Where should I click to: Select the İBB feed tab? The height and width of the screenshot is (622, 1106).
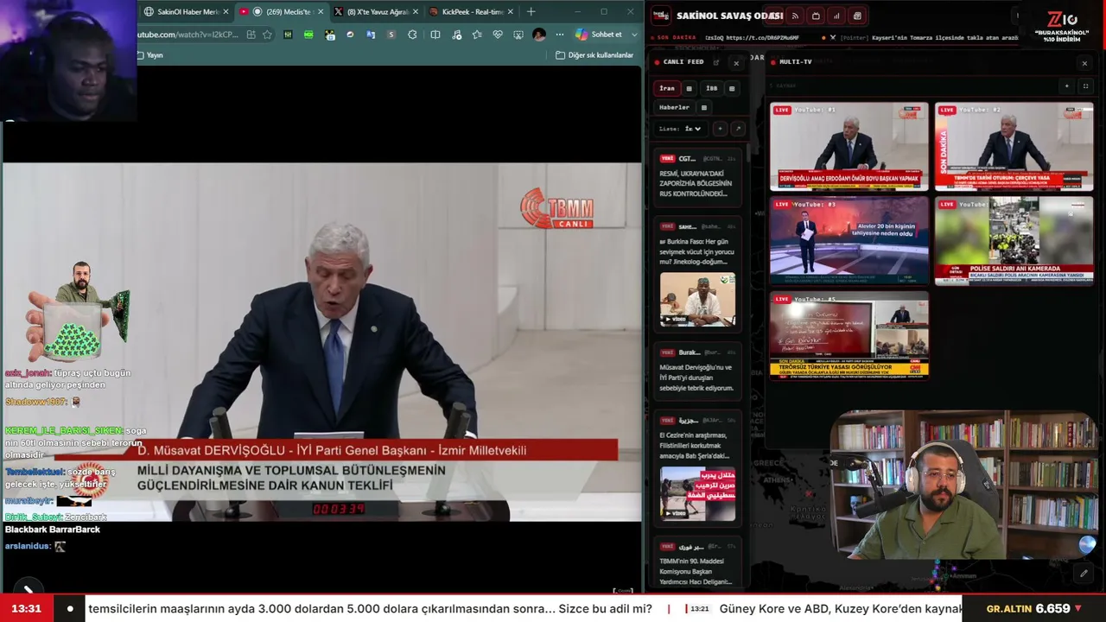tap(711, 88)
